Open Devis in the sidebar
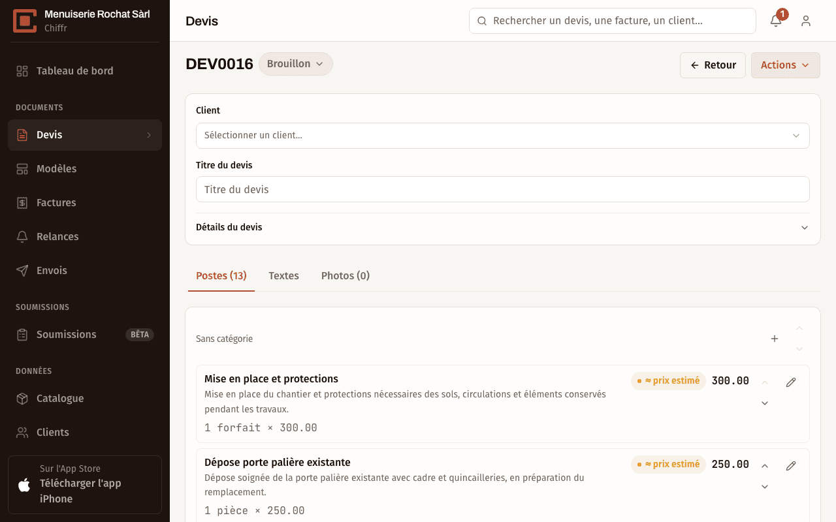The image size is (836, 522). tap(85, 135)
